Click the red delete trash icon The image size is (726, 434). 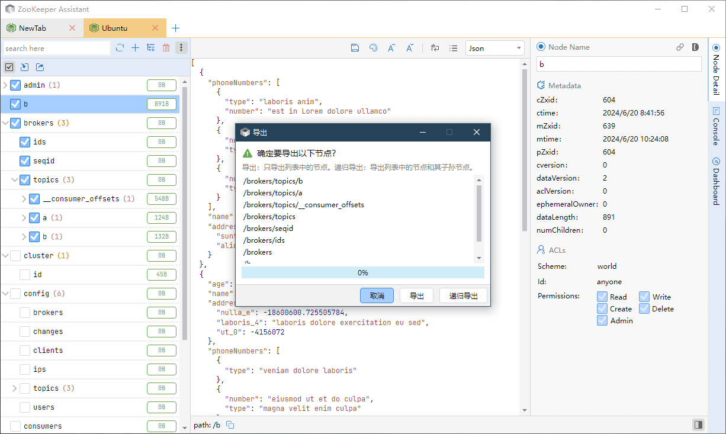point(166,48)
